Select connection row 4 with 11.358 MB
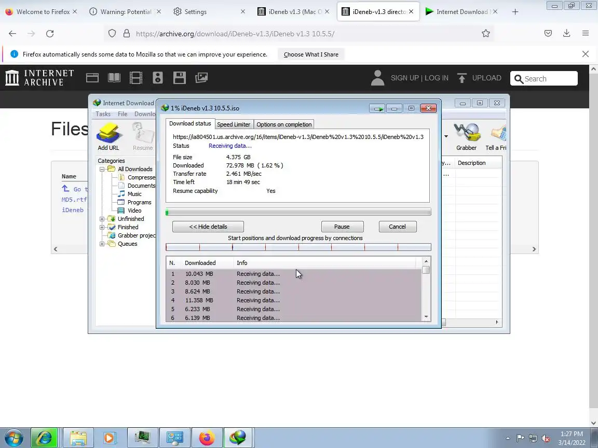The height and width of the screenshot is (448, 598). pos(294,300)
